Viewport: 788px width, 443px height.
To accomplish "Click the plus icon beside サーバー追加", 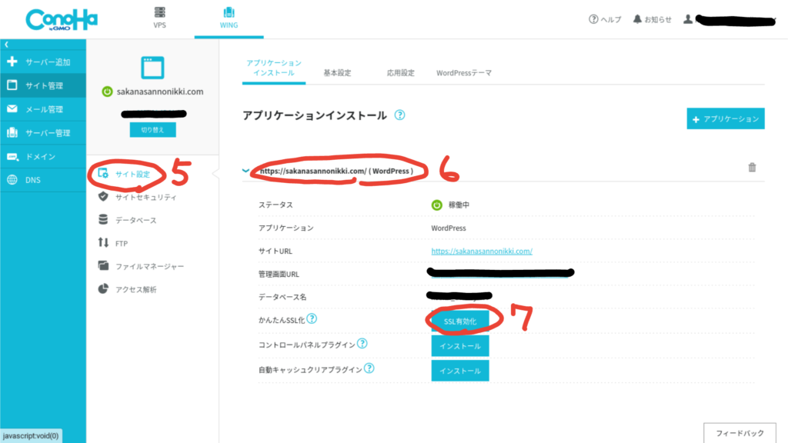I will coord(12,62).
